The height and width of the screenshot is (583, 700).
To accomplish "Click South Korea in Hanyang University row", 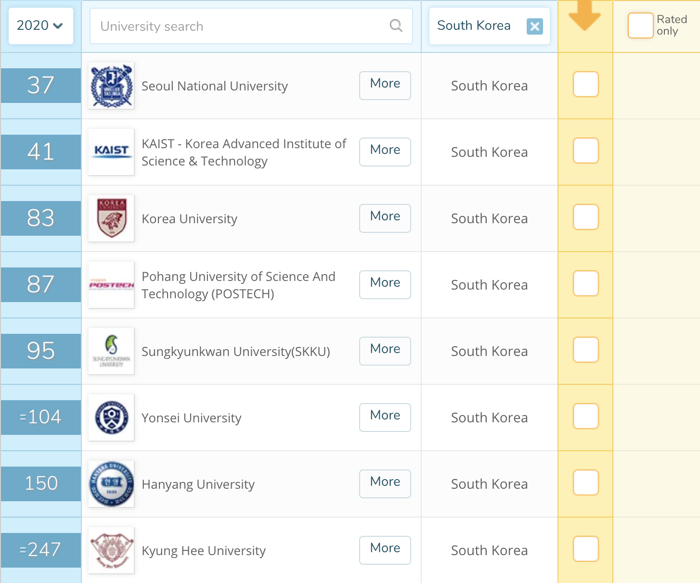I will (490, 484).
